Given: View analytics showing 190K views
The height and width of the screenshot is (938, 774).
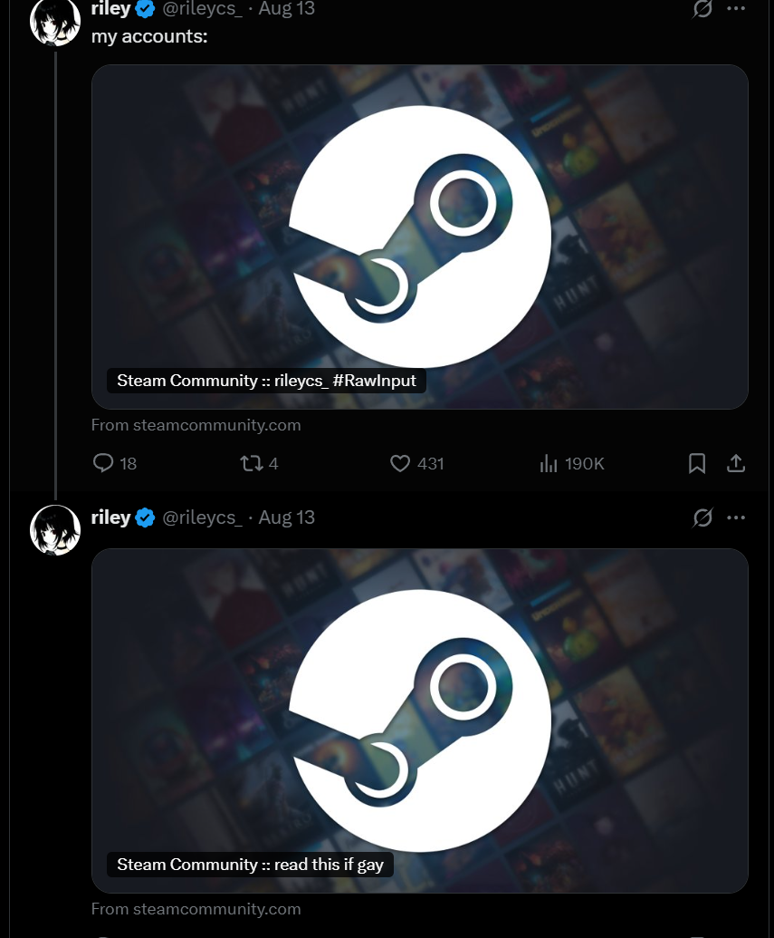Looking at the screenshot, I should click(x=548, y=463).
